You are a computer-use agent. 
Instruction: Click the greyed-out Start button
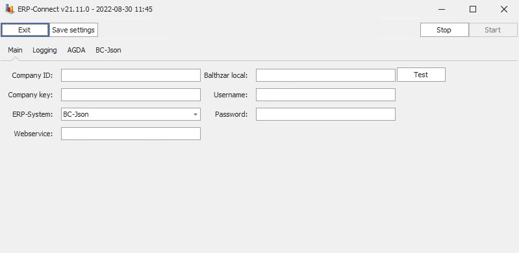(x=493, y=30)
